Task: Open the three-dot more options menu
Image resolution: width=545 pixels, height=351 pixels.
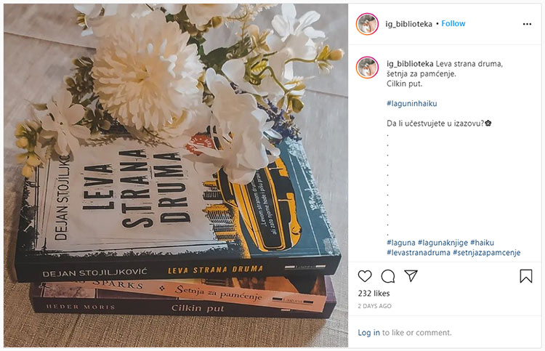Action: click(x=527, y=24)
